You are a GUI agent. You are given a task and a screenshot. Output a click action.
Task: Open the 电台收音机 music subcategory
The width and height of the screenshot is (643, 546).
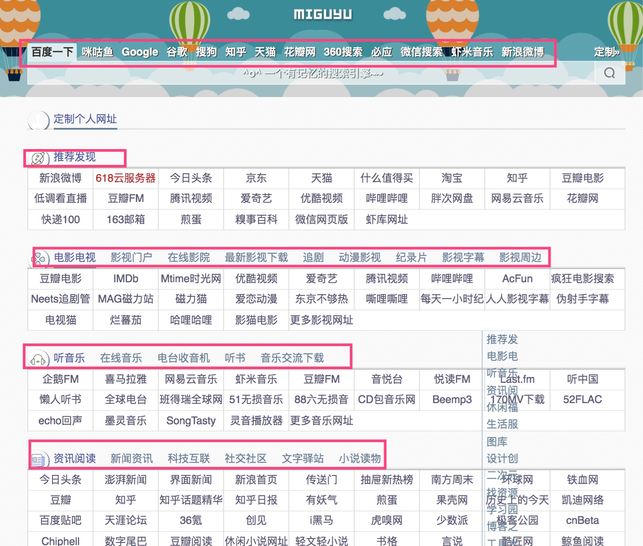(x=183, y=358)
